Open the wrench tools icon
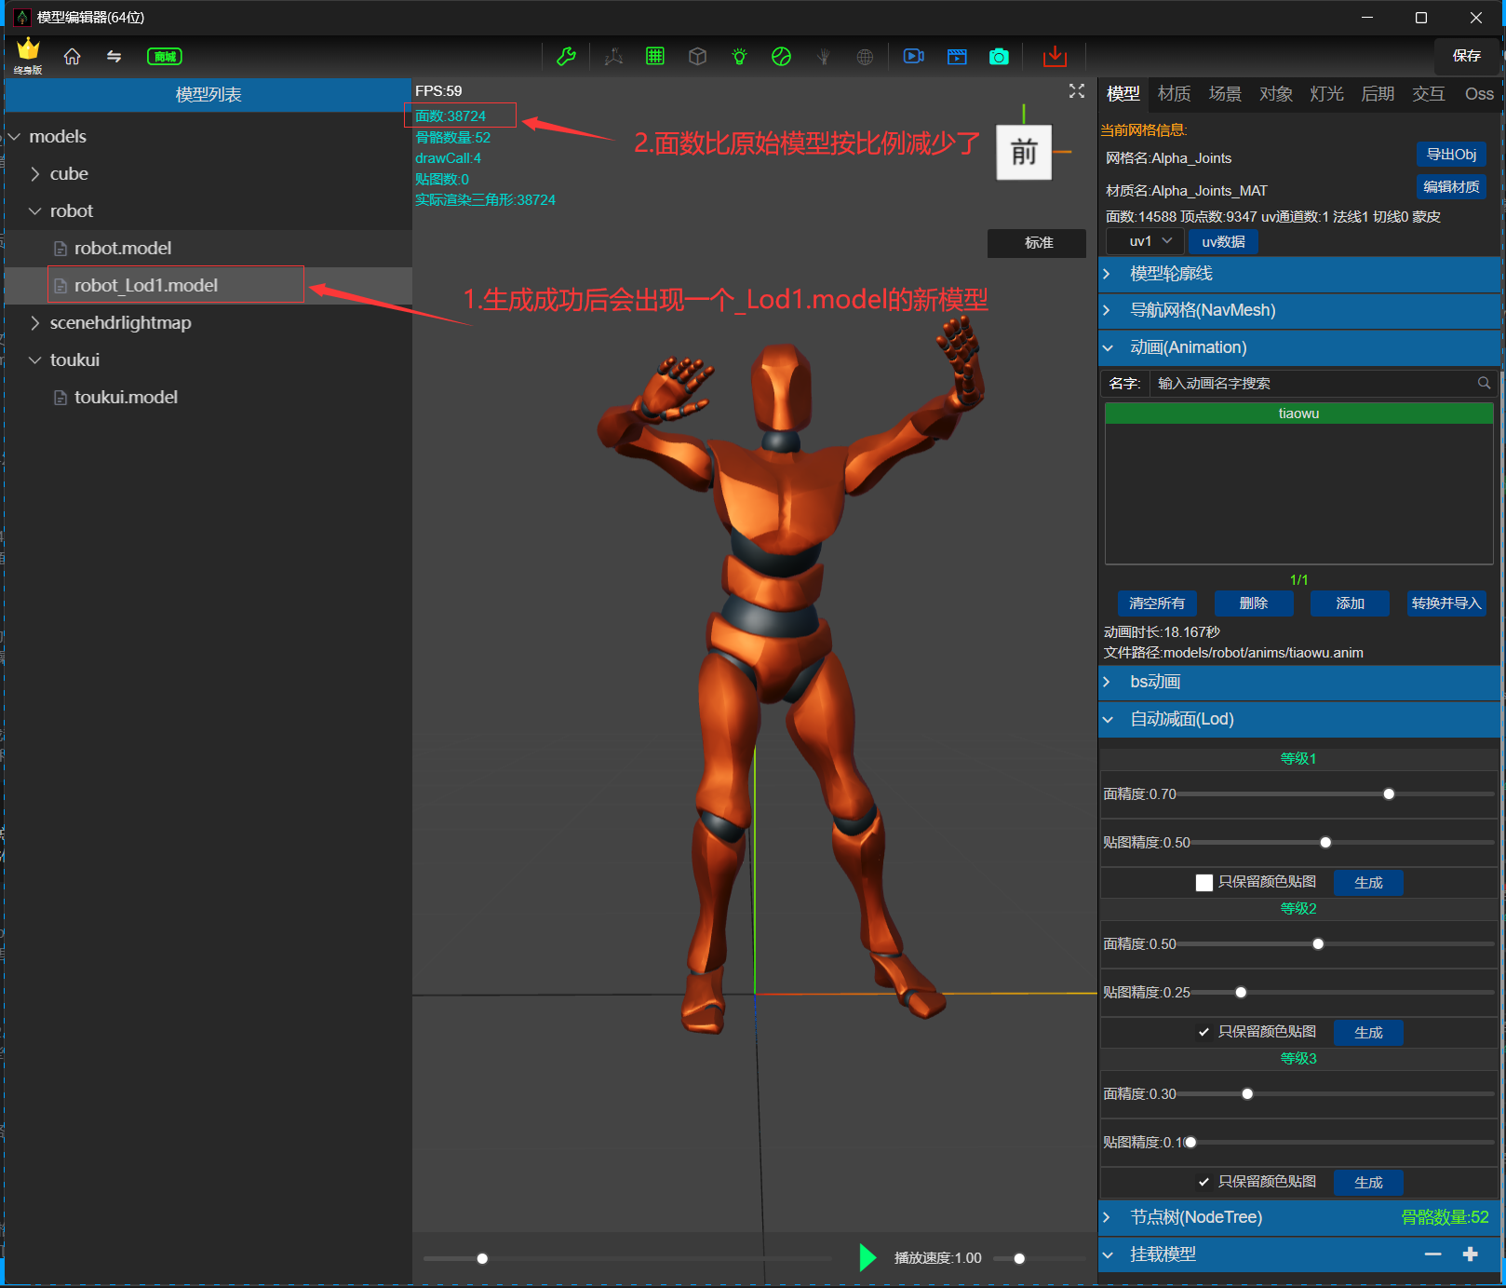This screenshot has width=1506, height=1288. click(x=566, y=57)
